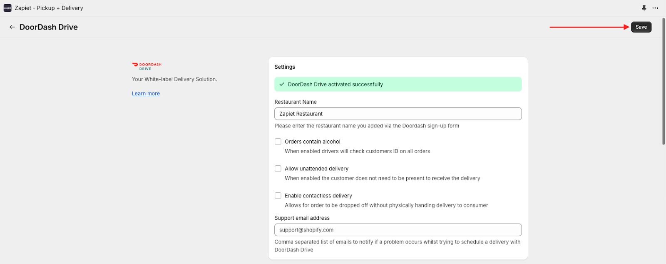
Task: Click the "activated successfully" banner text
Action: click(x=335, y=84)
